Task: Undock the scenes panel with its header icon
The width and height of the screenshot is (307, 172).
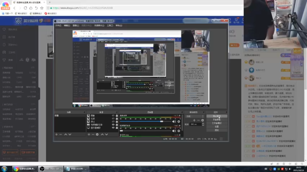Action: [x=84, y=112]
